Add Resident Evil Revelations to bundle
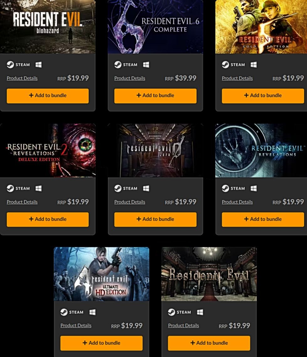This screenshot has height=357, width=307. pyautogui.click(x=263, y=219)
